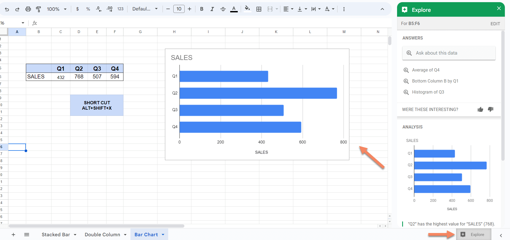
Task: Click the add new sheet plus icon
Action: tap(13, 235)
